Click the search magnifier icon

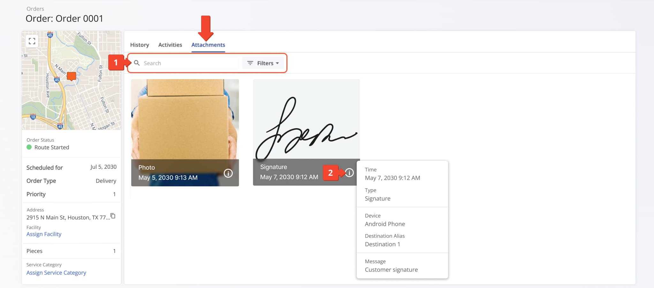point(137,63)
